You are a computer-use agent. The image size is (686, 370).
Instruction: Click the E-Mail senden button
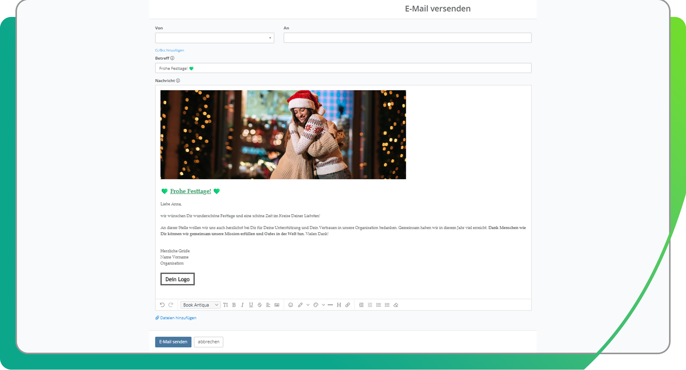pos(173,342)
